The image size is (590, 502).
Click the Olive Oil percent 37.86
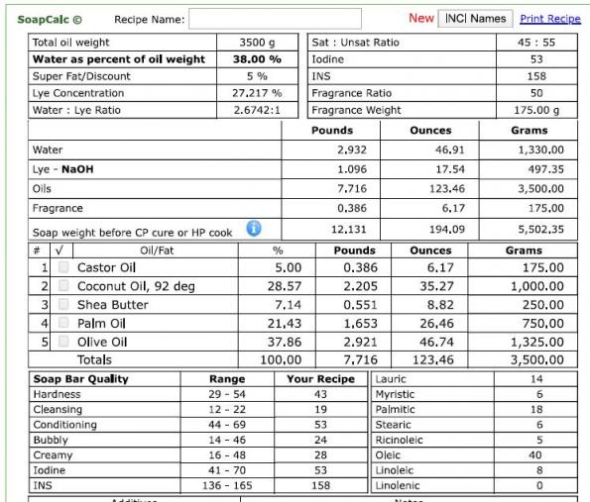pyautogui.click(x=285, y=342)
